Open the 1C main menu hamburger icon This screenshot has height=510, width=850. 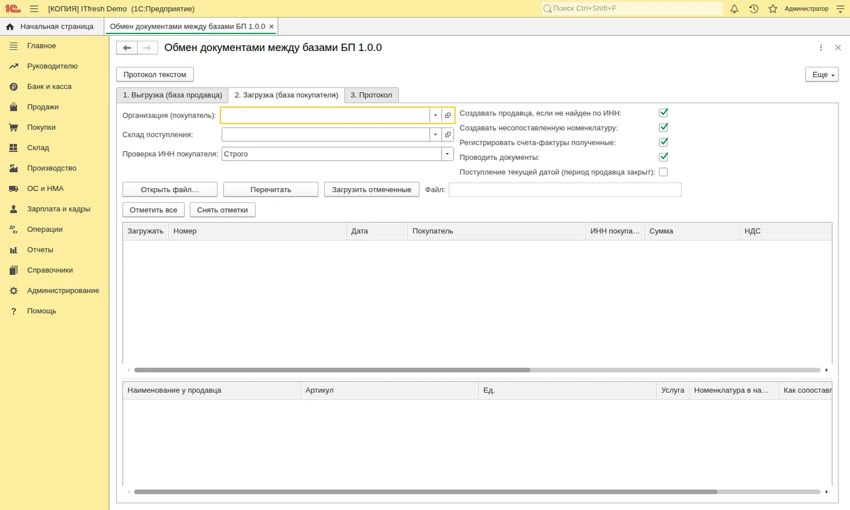(34, 8)
